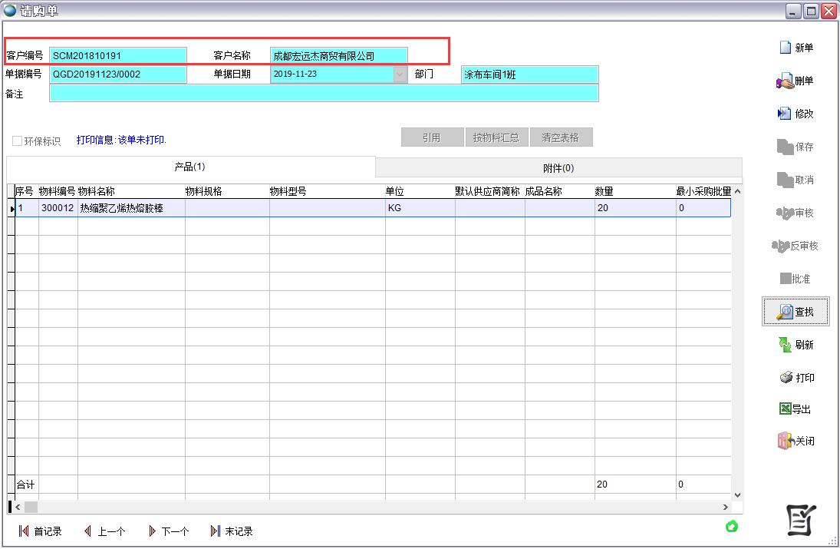Expand the 单据日期 date dropdown
The height and width of the screenshot is (549, 840).
click(x=400, y=74)
